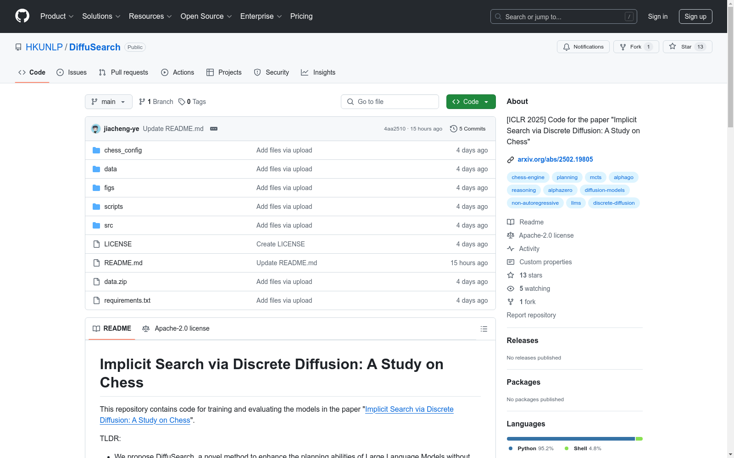Open the main branch dropdown

109,102
